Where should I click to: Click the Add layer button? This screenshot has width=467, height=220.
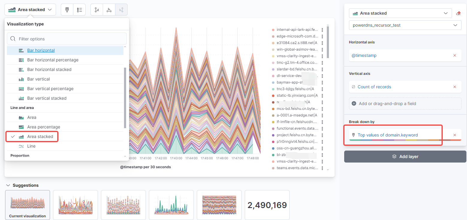pyautogui.click(x=405, y=157)
